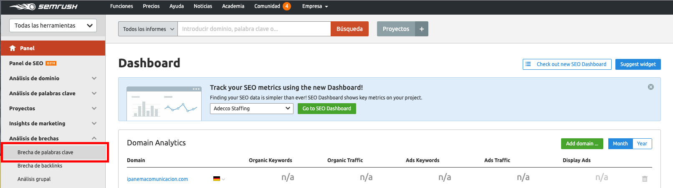Click Display Ads column header
Viewport: 673px width, 188px height.
coord(577,160)
